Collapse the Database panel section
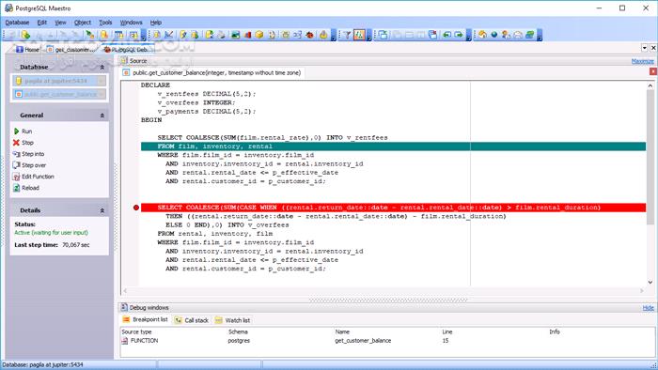The height and width of the screenshot is (370, 658). [102, 67]
